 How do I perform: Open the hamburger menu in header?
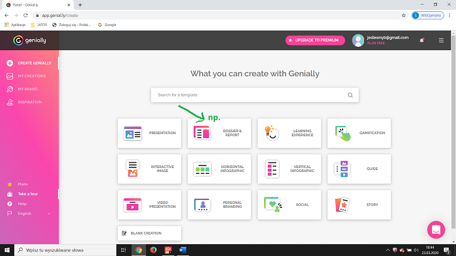tap(441, 40)
